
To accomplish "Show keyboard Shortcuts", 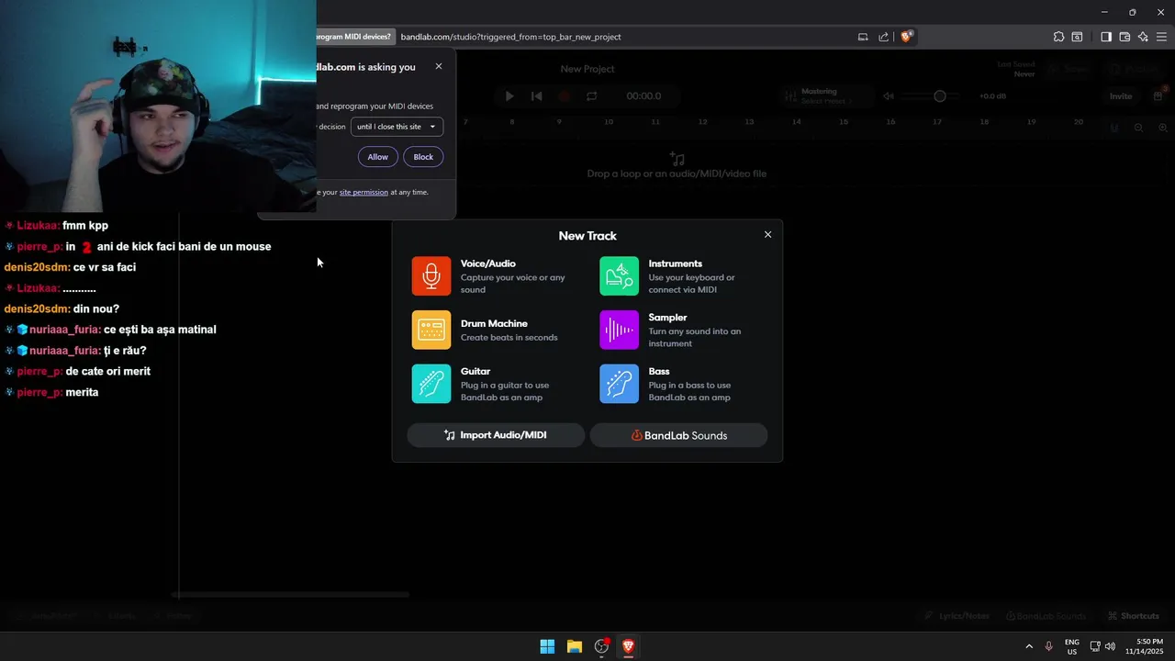I will pos(1133,616).
